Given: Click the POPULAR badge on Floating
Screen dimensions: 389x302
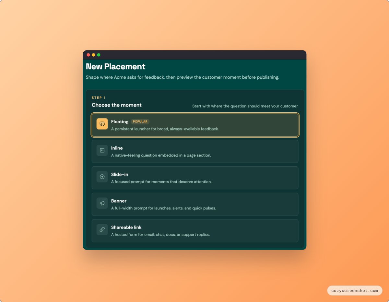Looking at the screenshot, I should click(140, 122).
